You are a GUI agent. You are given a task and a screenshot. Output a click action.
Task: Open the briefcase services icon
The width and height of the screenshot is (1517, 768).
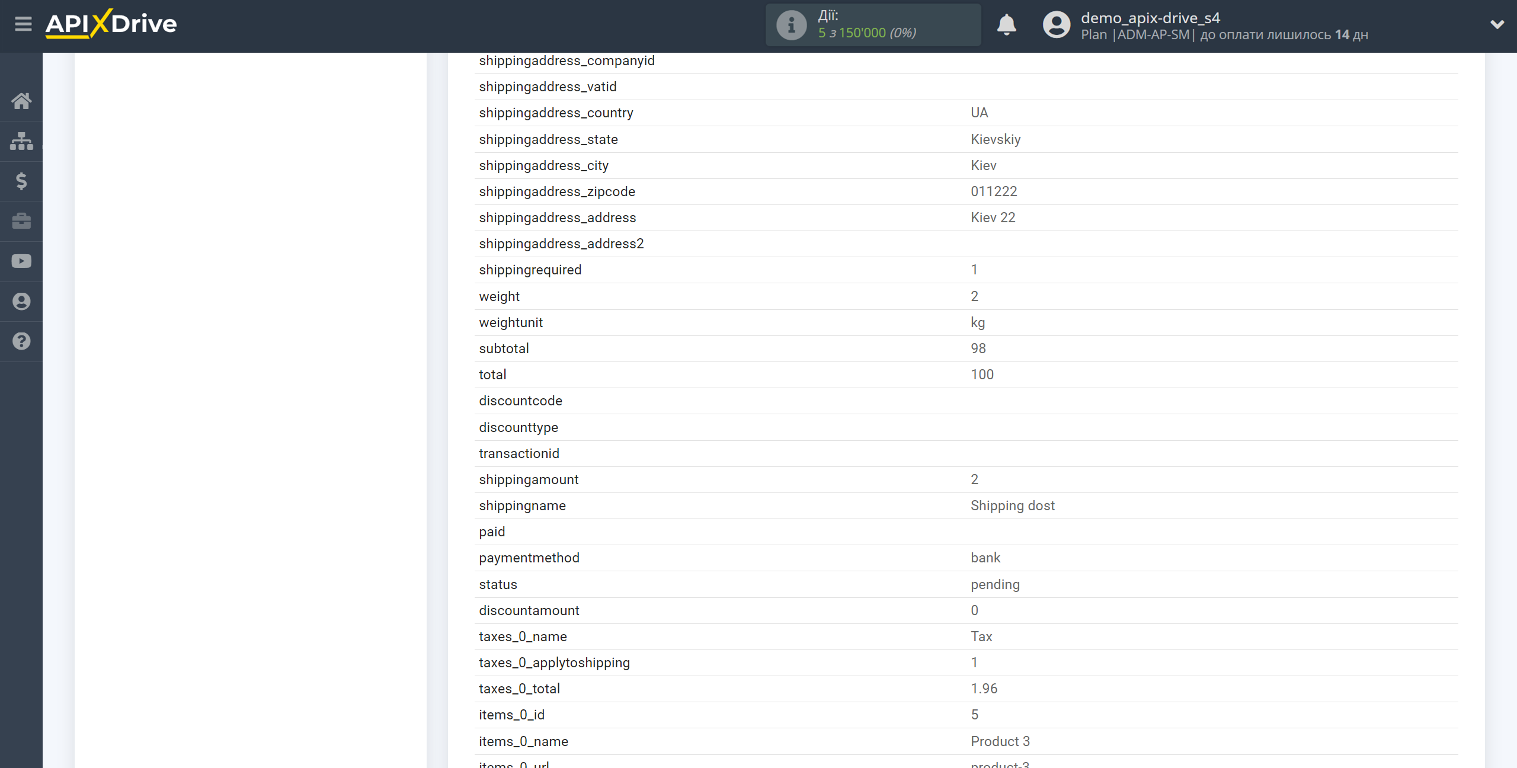[x=21, y=221]
